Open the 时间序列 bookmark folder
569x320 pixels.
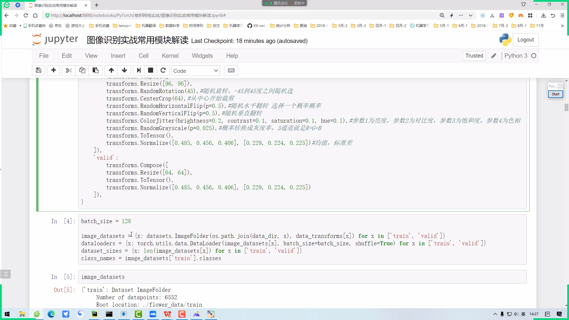(x=193, y=26)
